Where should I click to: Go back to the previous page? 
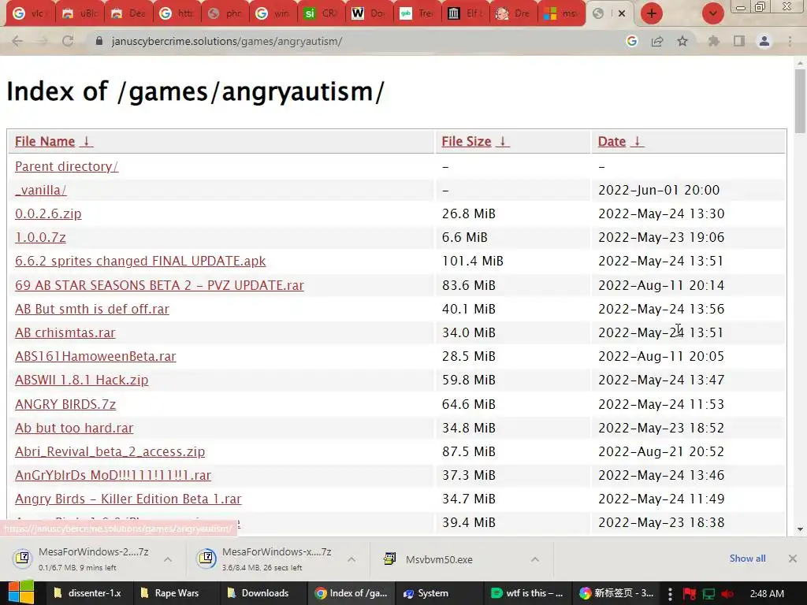click(x=17, y=41)
